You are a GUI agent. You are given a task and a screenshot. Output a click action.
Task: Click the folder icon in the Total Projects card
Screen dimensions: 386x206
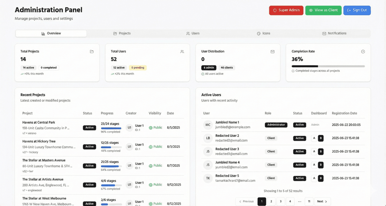pos(91,51)
